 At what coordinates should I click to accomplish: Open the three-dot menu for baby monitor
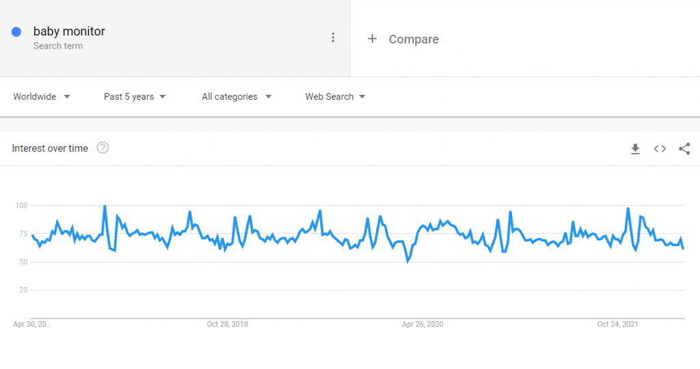[x=333, y=38]
